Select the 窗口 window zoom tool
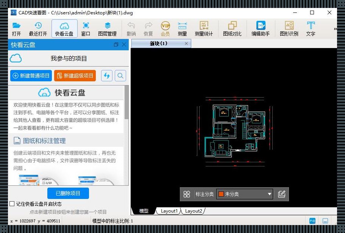This screenshot has width=345, height=233. [x=86, y=29]
